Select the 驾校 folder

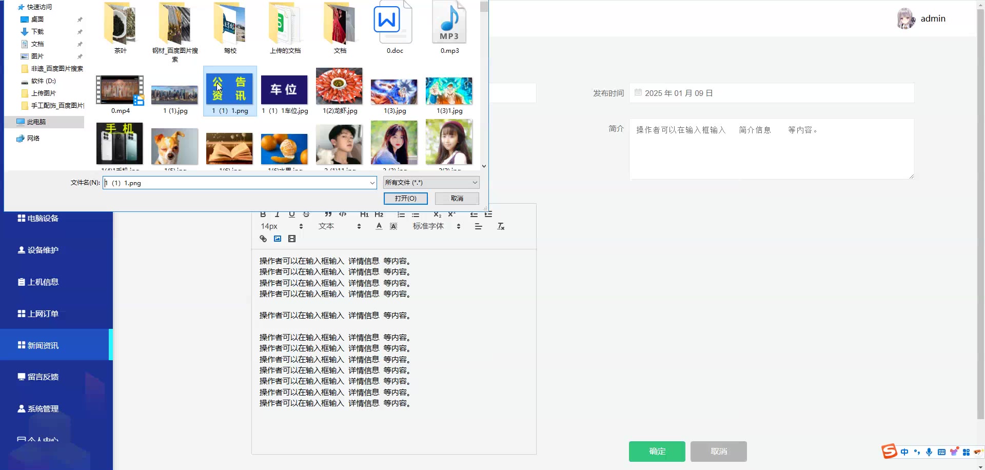pyautogui.click(x=230, y=28)
